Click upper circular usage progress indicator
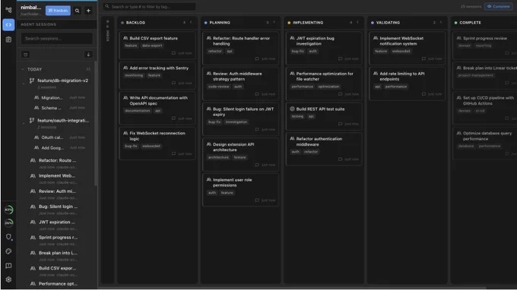The width and height of the screenshot is (517, 290). (8, 210)
